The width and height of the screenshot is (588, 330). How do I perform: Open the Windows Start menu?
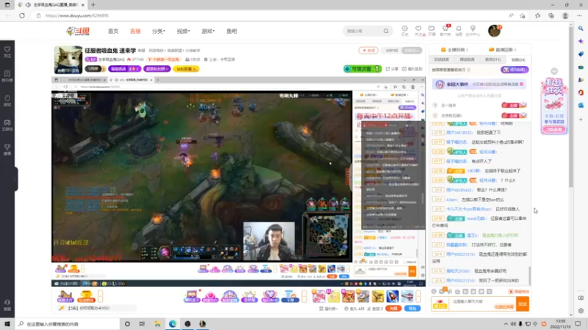[7, 323]
